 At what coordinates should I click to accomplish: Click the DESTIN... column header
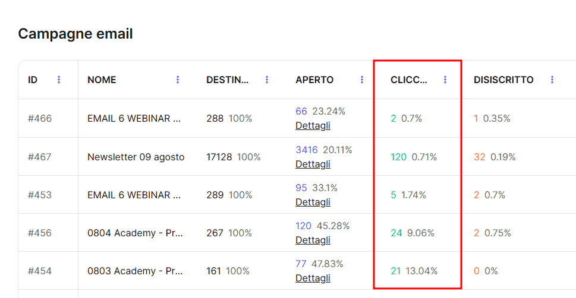pyautogui.click(x=228, y=80)
